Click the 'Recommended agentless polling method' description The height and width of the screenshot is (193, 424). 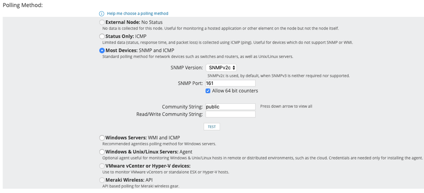(159, 144)
